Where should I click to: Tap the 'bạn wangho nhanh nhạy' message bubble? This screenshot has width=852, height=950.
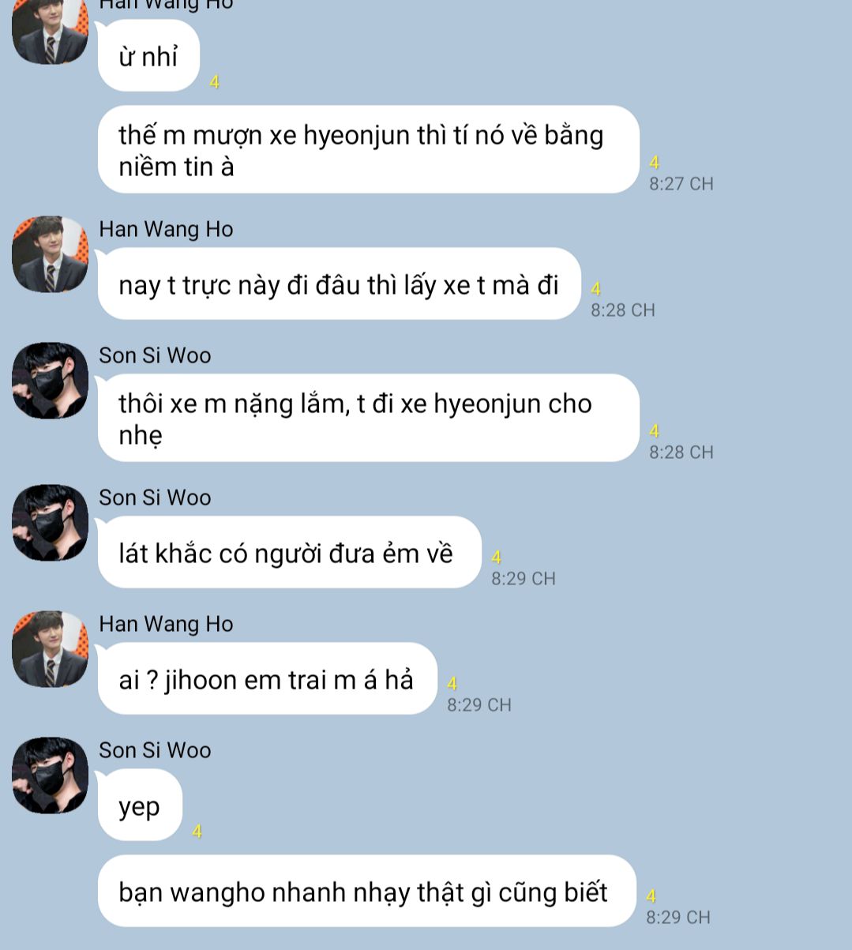coord(366,892)
